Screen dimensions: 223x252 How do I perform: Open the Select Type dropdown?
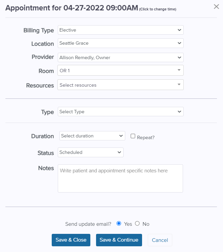tap(121, 112)
